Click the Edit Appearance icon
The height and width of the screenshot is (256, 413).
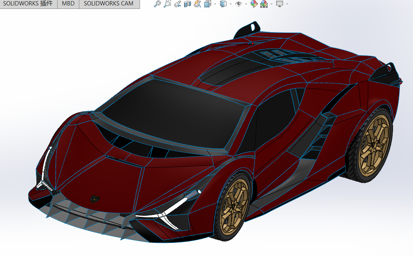pyautogui.click(x=254, y=4)
